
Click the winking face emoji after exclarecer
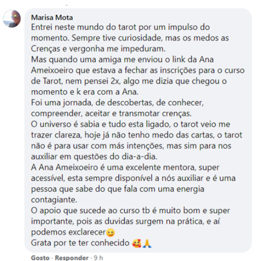111,233
